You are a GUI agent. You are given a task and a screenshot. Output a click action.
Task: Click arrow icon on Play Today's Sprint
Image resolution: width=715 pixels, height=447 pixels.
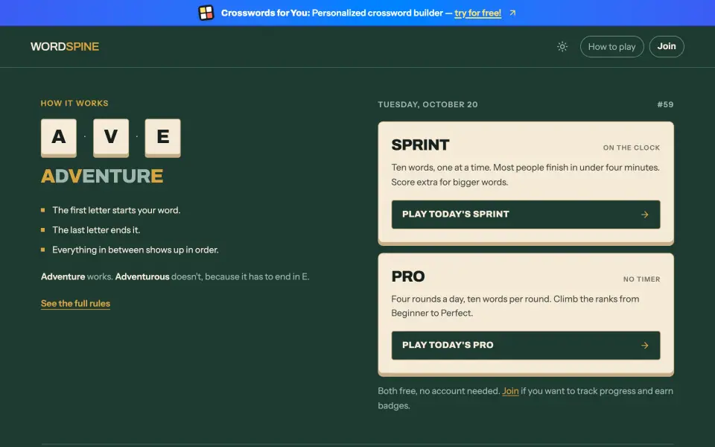coord(645,215)
